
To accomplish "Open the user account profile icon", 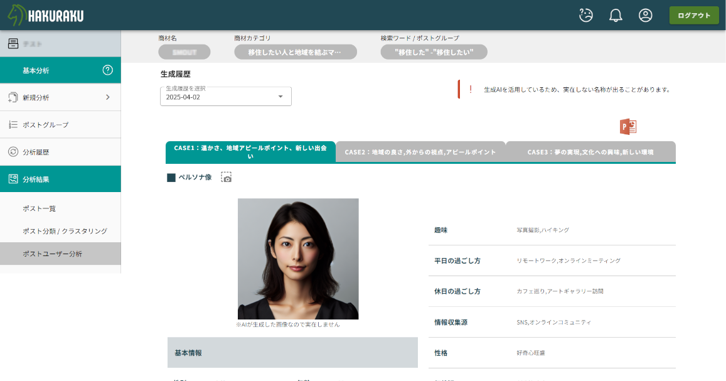I will (x=646, y=16).
